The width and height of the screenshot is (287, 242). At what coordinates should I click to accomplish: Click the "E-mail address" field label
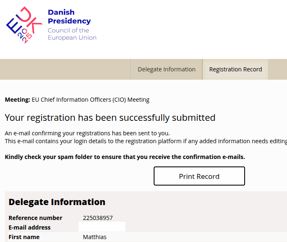[x=29, y=227]
